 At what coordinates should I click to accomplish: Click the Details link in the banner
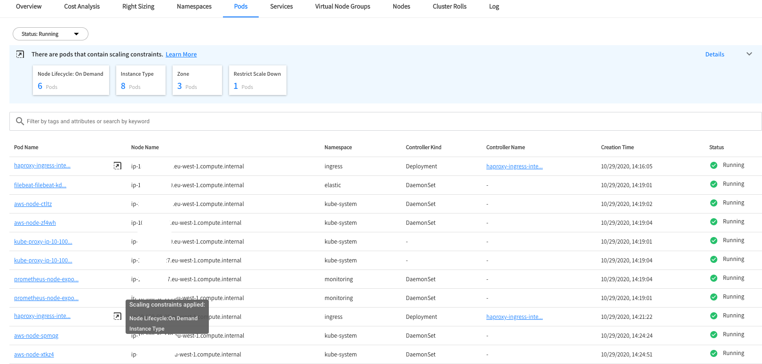[714, 55]
